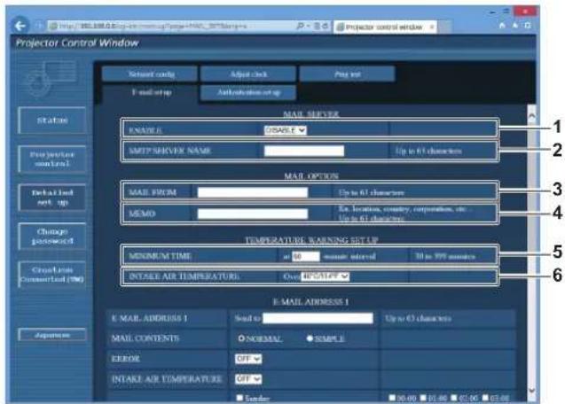Tick the Sunday checkbox

(x=239, y=398)
